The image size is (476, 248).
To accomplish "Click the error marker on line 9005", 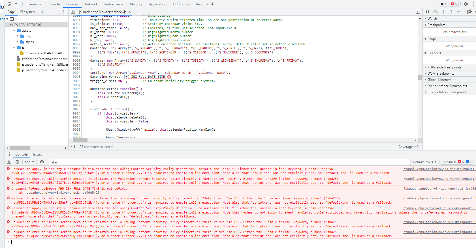I will [x=169, y=77].
